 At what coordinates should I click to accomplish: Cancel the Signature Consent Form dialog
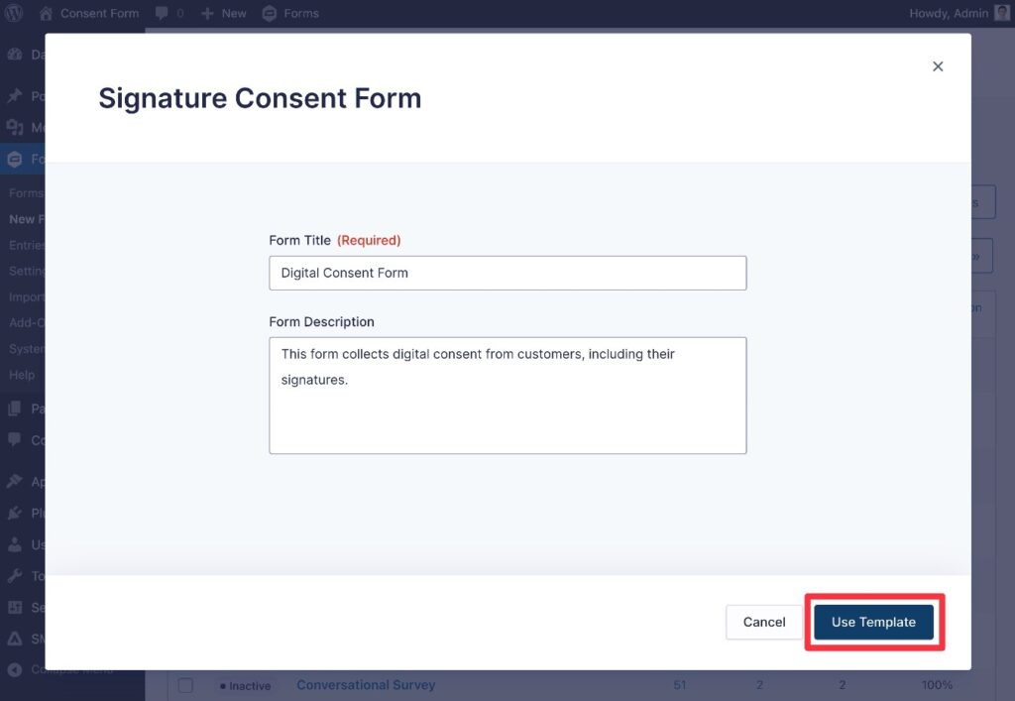point(763,622)
